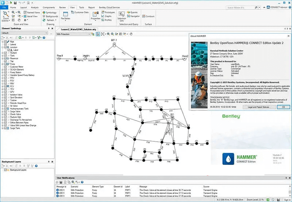292x202 pixels.
Task: Open CONNECT Advisor
Action: [x=277, y=7]
